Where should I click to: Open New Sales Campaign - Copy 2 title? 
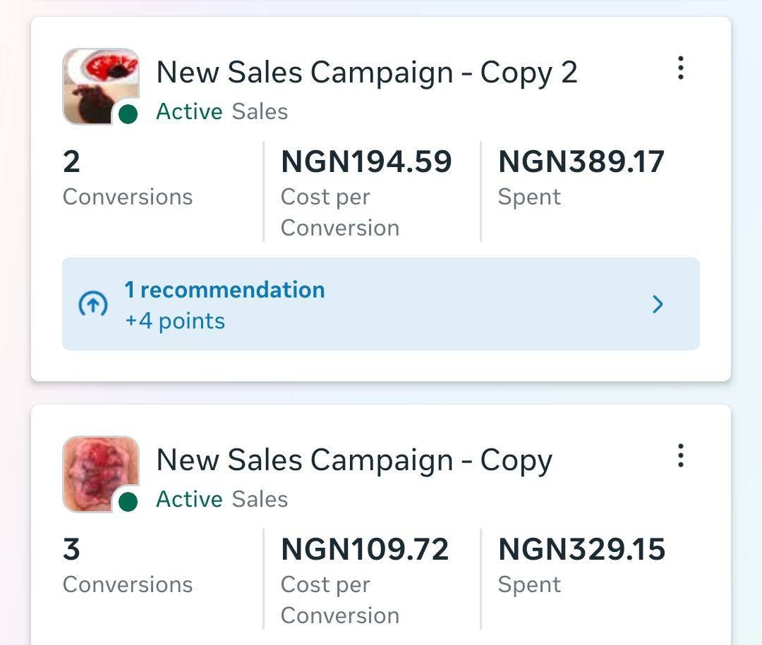pos(367,73)
